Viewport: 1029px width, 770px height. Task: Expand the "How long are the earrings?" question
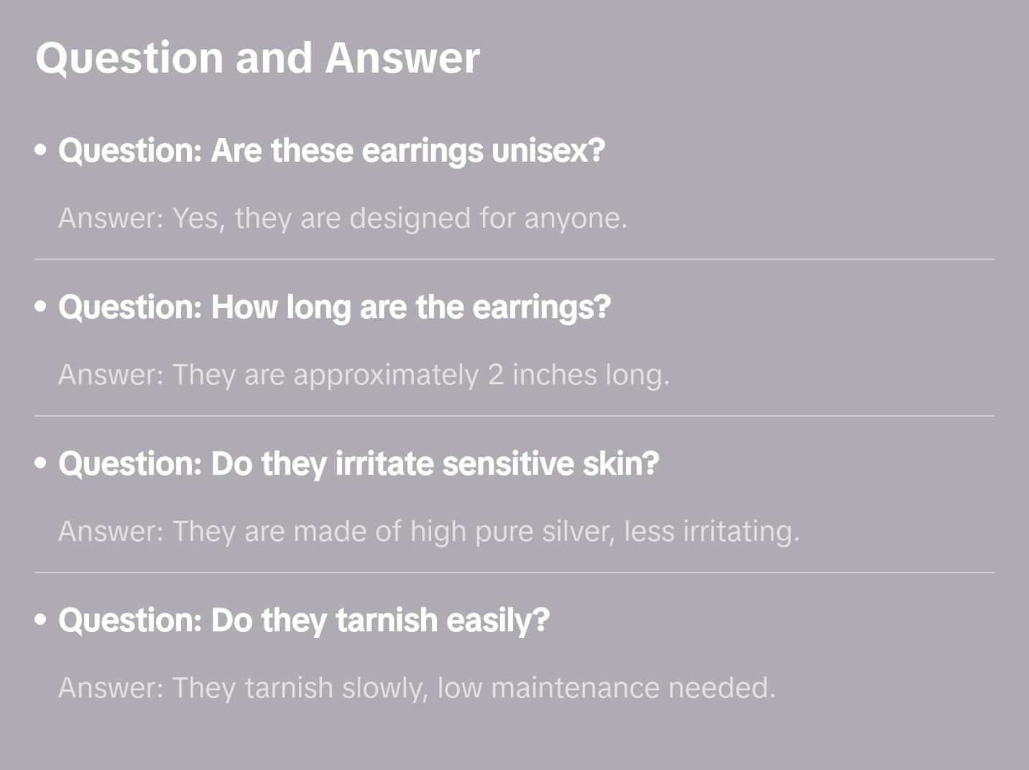[334, 307]
